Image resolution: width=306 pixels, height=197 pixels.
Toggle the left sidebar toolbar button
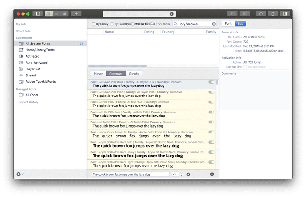pyautogui.click(x=37, y=14)
